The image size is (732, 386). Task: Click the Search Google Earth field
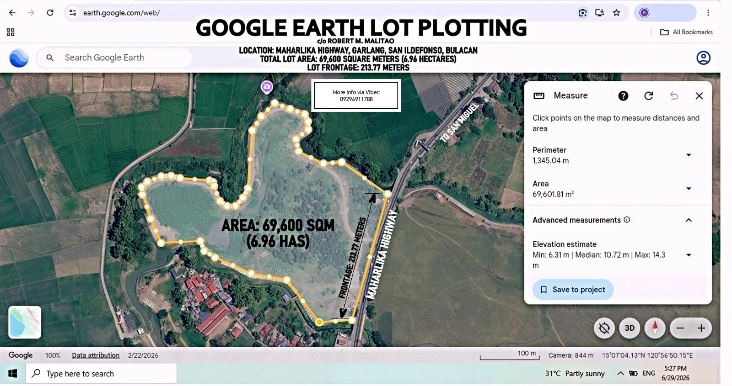click(114, 58)
